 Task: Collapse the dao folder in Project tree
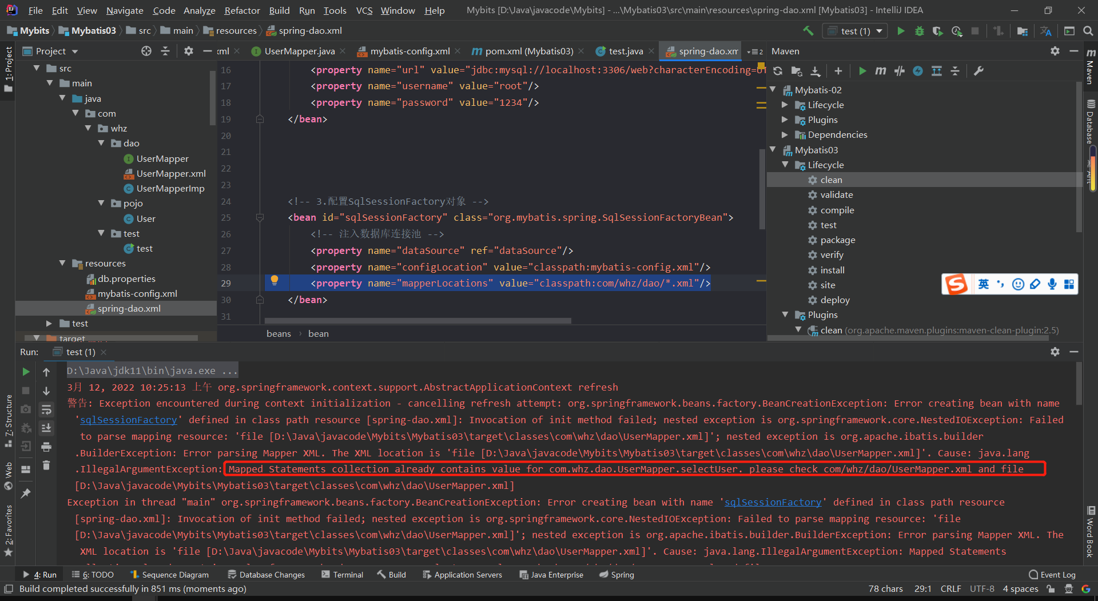tap(102, 143)
